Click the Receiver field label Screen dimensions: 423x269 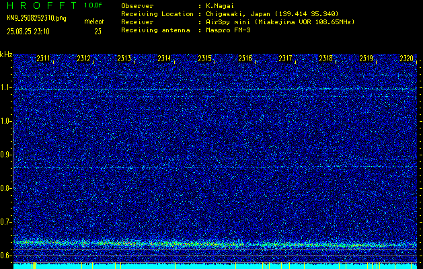pos(137,22)
